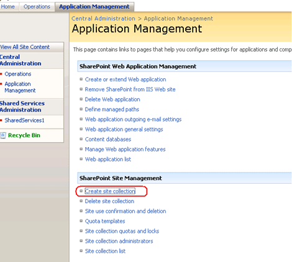Open Web application outgoing e-mail settings
The width and height of the screenshot is (292, 262).
pos(133,119)
